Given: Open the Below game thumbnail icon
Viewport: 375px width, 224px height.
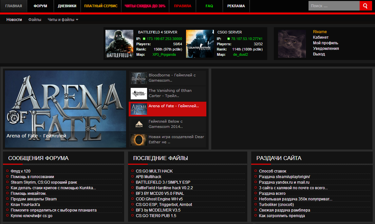Looking at the screenshot, I should pyautogui.click(x=139, y=124).
